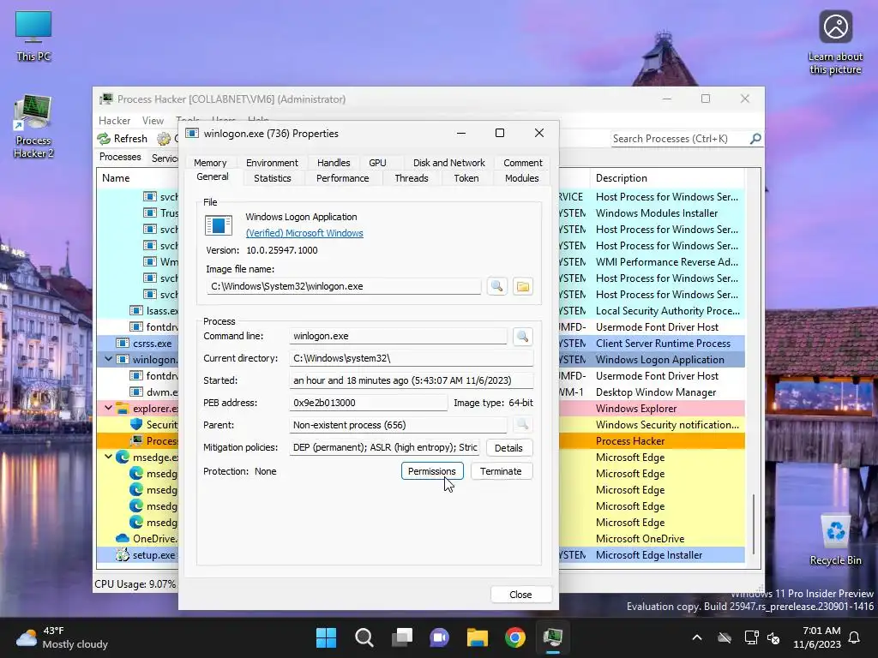878x658 pixels.
Task: Open the View menu in Process Hacker
Action: pyautogui.click(x=153, y=121)
